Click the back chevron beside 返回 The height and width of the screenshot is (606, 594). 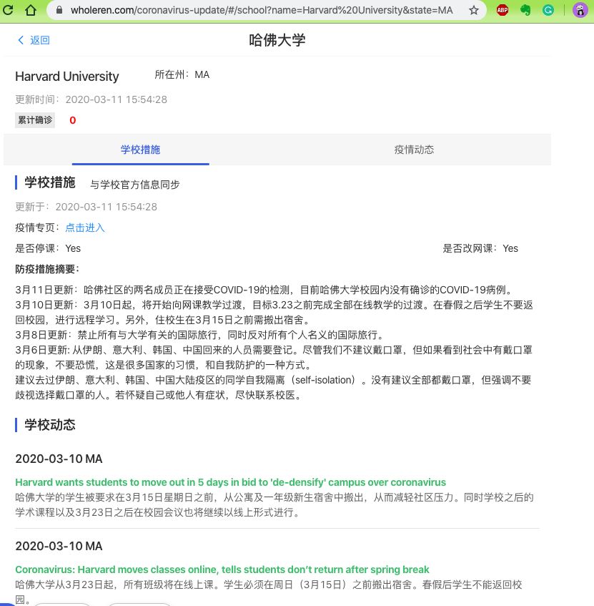[21, 40]
